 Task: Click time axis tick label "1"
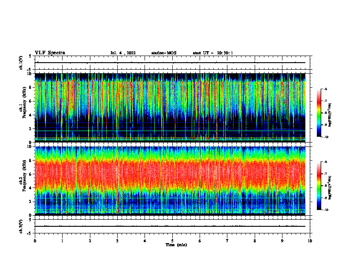pos(62,241)
